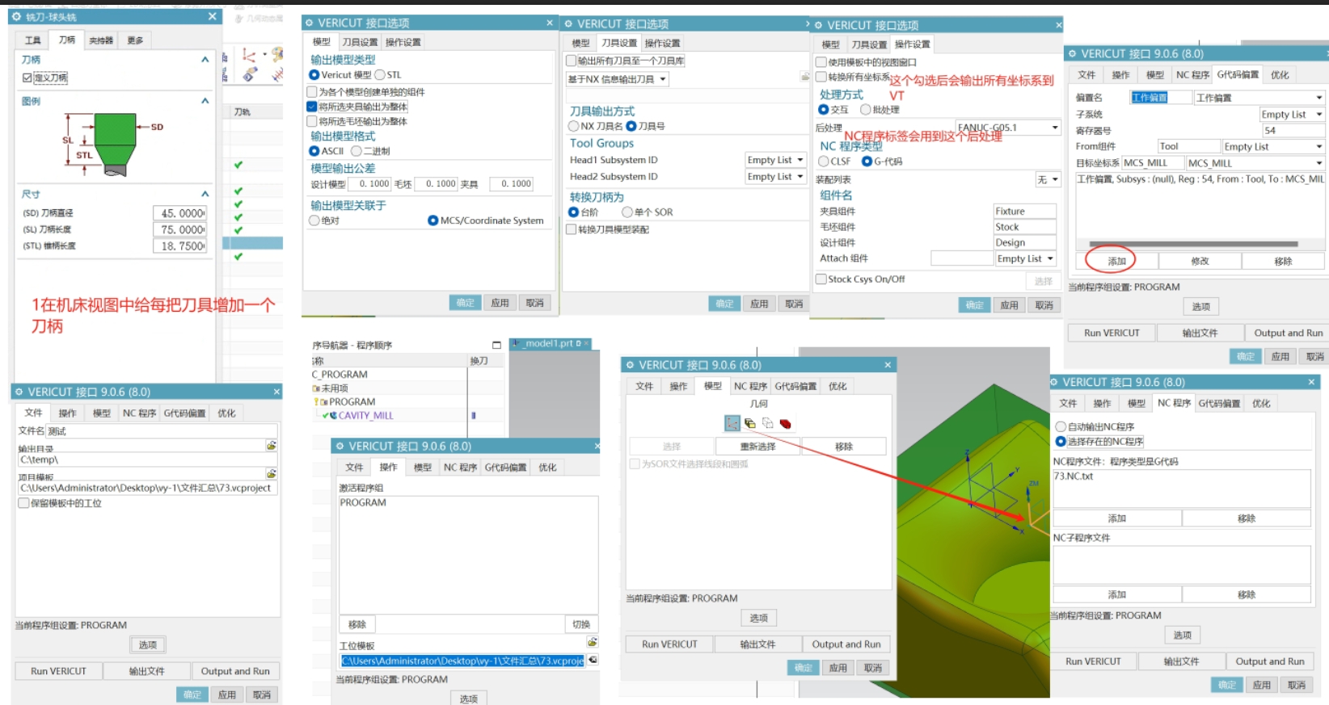
Task: Toggle 定义刀柄 checkbox
Action: tap(27, 78)
